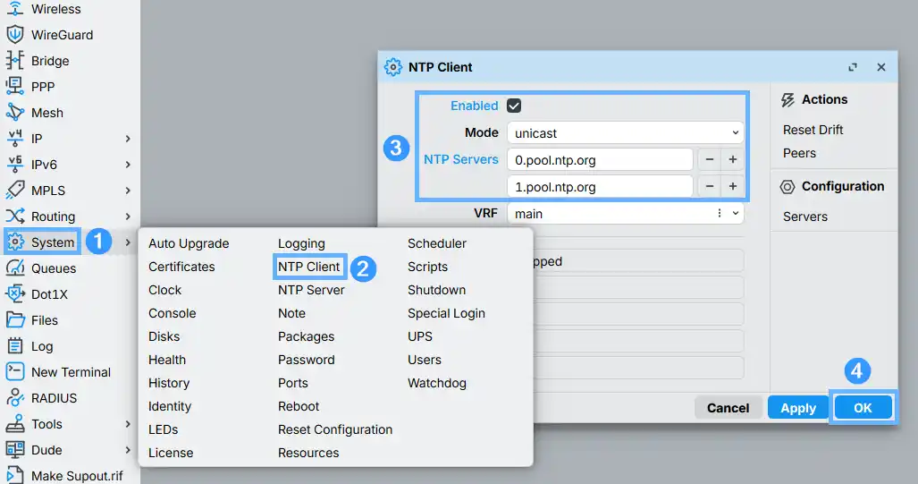Image resolution: width=918 pixels, height=484 pixels.
Task: Click the Apply button
Action: [x=798, y=408]
